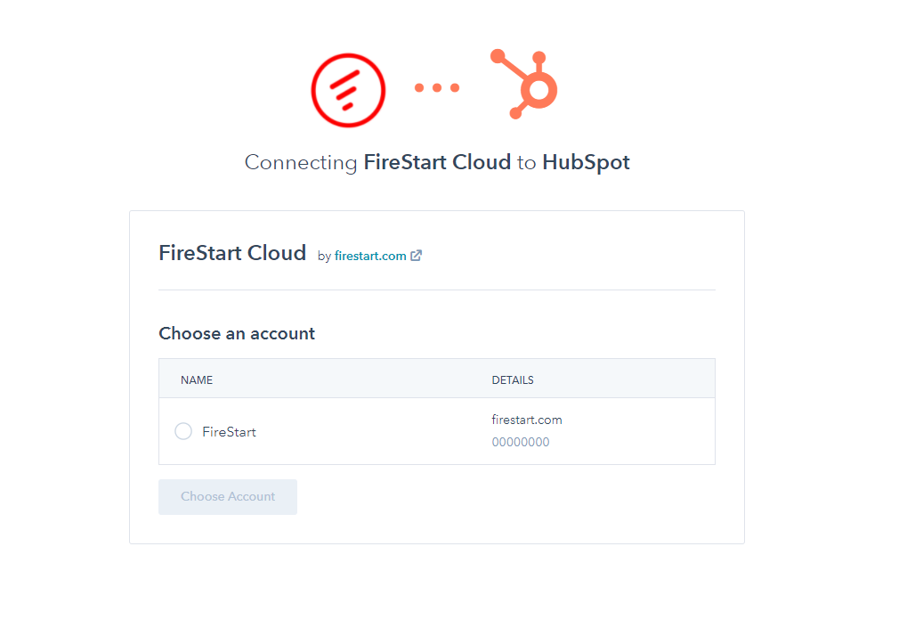Click the FireStart Cloud card title
Viewport: 907px width, 620px height.
click(232, 253)
